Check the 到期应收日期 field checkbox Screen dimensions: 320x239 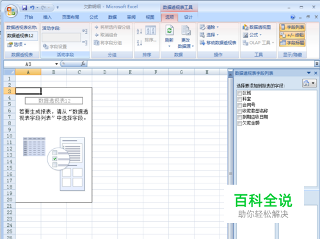239,117
